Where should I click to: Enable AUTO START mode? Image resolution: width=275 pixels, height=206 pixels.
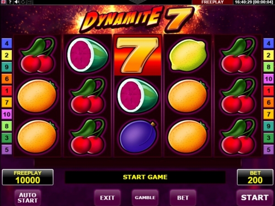coord(27,198)
